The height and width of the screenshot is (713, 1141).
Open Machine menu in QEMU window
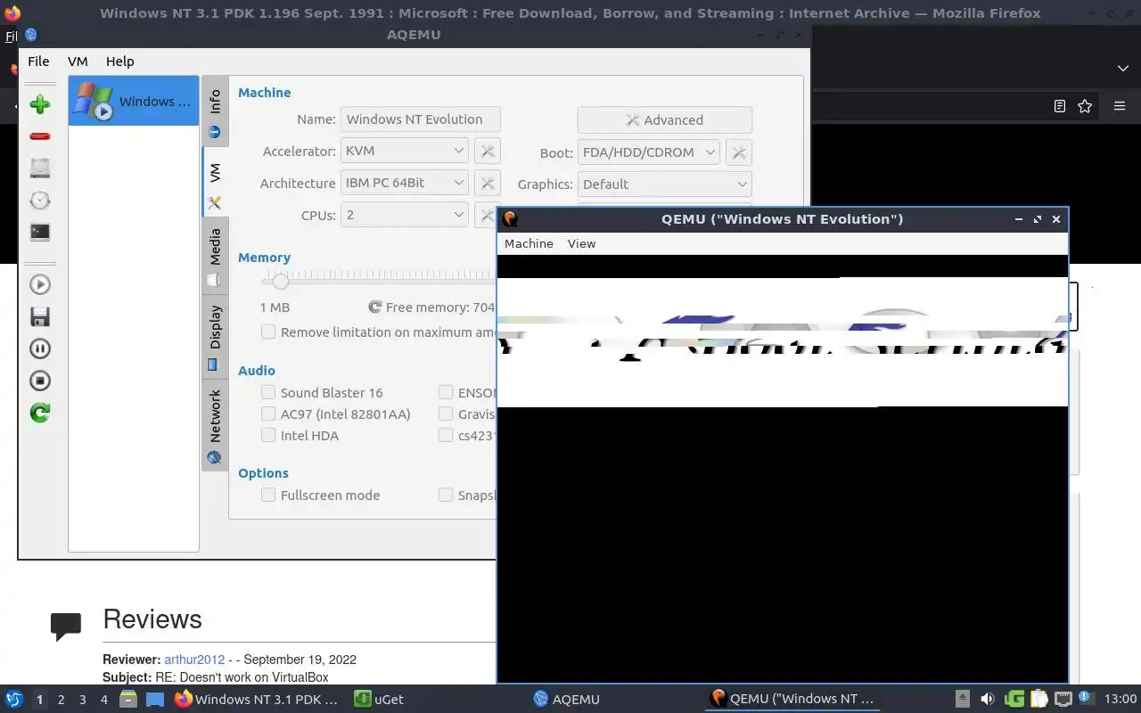[x=529, y=243]
